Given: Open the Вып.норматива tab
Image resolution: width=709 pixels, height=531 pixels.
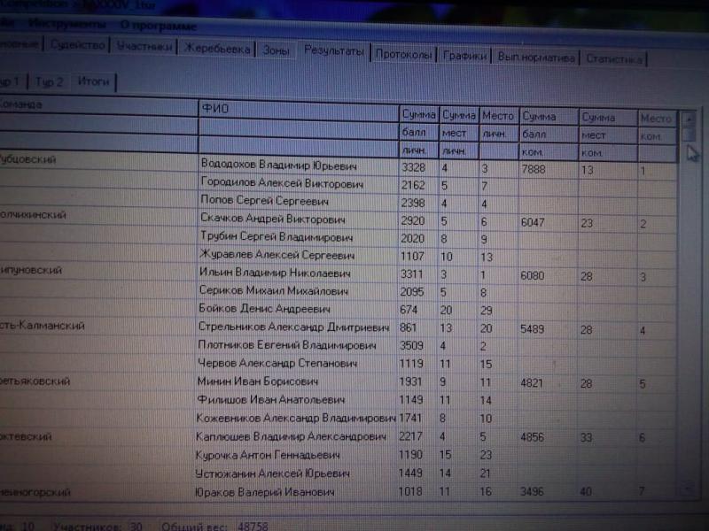Looking at the screenshot, I should (536, 58).
